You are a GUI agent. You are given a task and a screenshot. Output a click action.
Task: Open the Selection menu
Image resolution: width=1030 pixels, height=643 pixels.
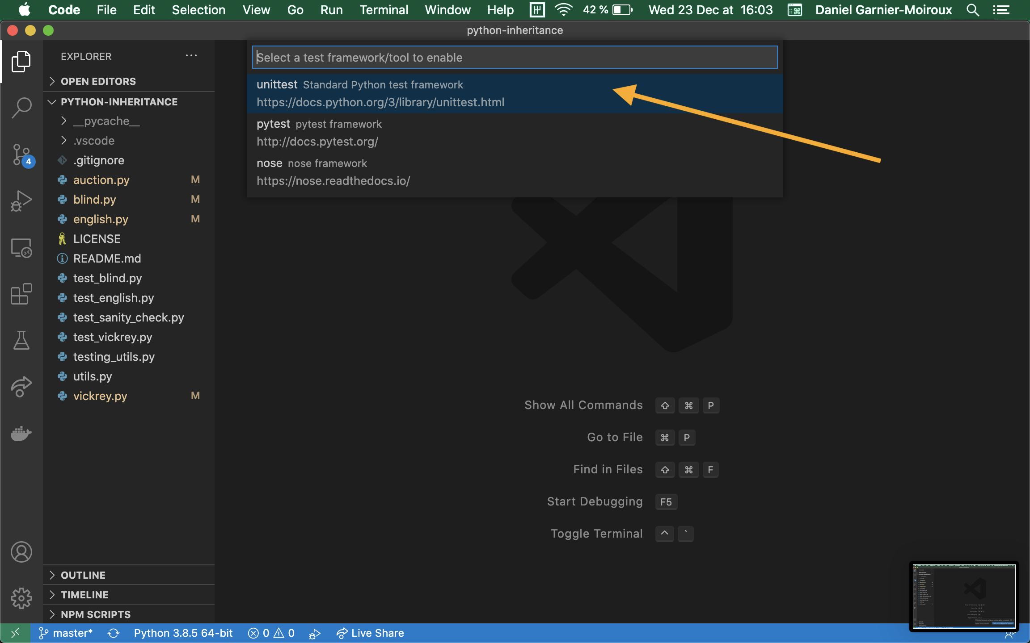198,10
